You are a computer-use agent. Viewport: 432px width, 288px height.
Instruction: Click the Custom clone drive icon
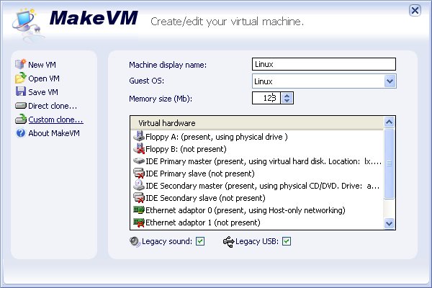pyautogui.click(x=20, y=119)
